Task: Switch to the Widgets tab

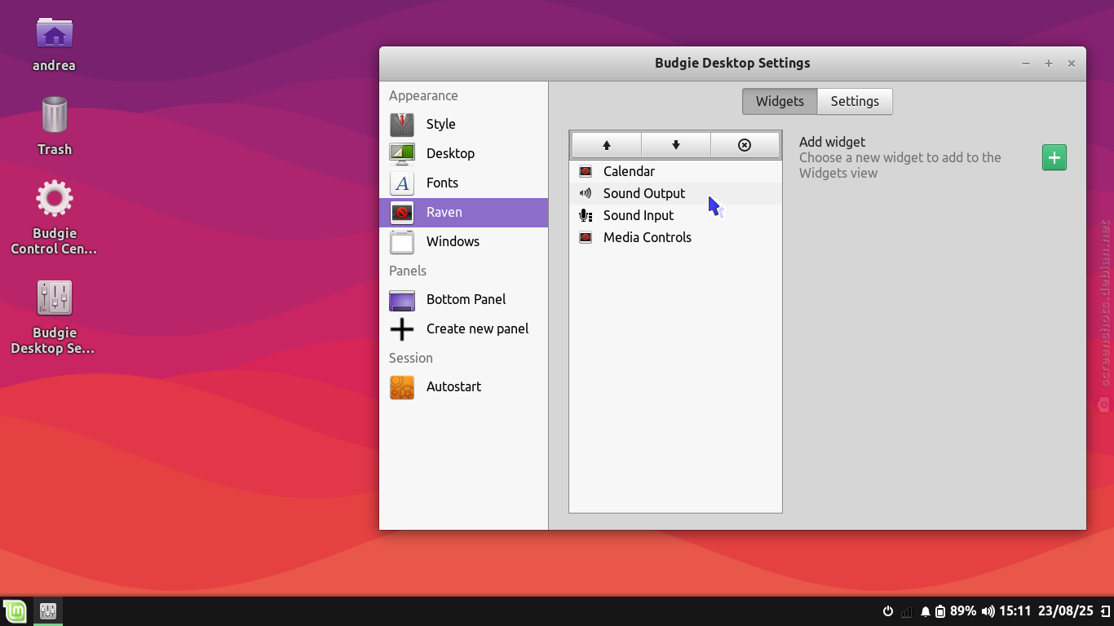Action: tap(780, 101)
